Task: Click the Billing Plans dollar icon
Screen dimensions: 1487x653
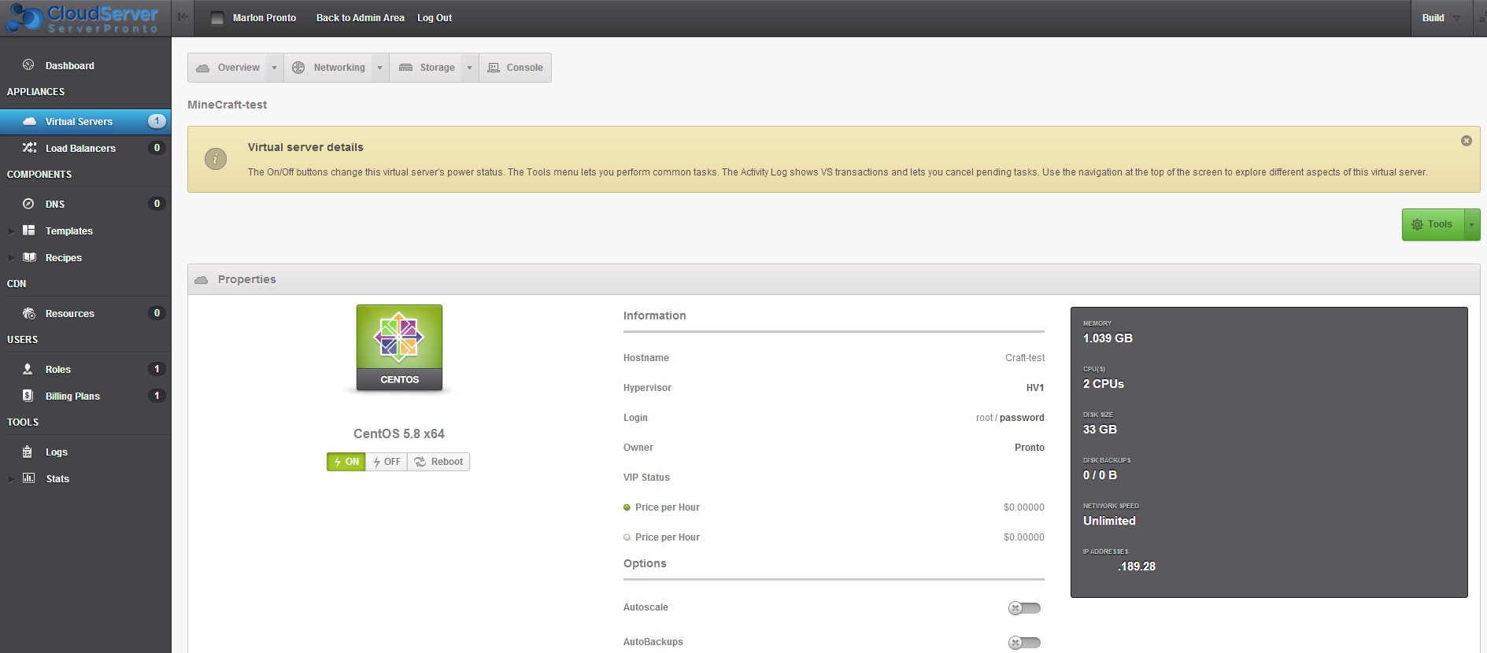Action: click(x=28, y=396)
